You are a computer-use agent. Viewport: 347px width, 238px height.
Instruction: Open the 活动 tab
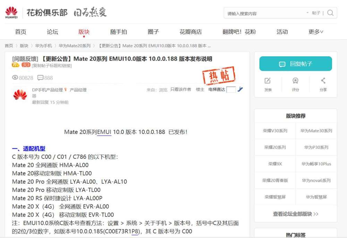[282, 32]
